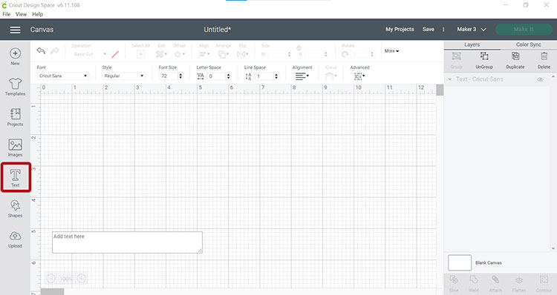557x295 pixels.
Task: Toggle the size lock icon
Action: pos(299,48)
